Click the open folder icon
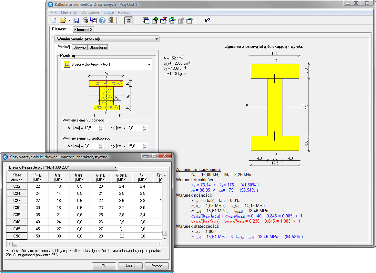376x273 pixels. [63, 20]
